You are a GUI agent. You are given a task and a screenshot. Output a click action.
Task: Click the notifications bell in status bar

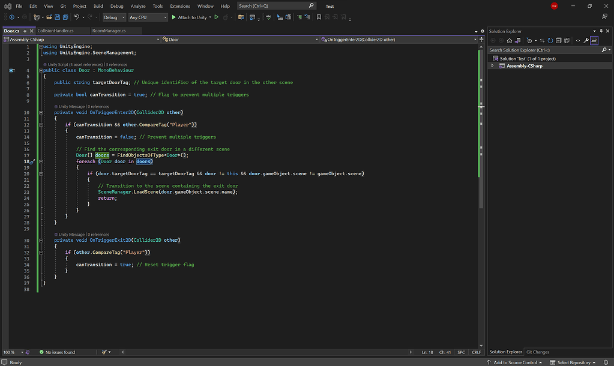pos(607,362)
